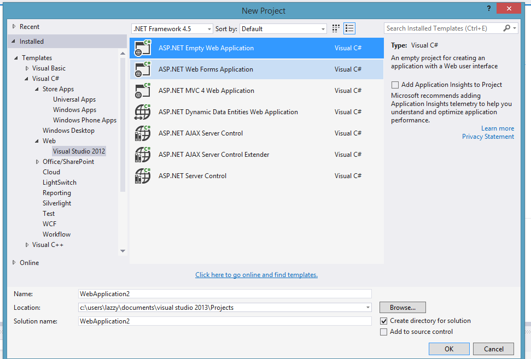The width and height of the screenshot is (531, 359).
Task: Open the Sort by Default dropdown
Action: [283, 29]
